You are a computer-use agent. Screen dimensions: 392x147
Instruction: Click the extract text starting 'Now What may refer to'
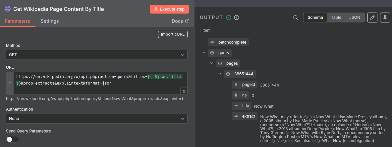[323, 129]
